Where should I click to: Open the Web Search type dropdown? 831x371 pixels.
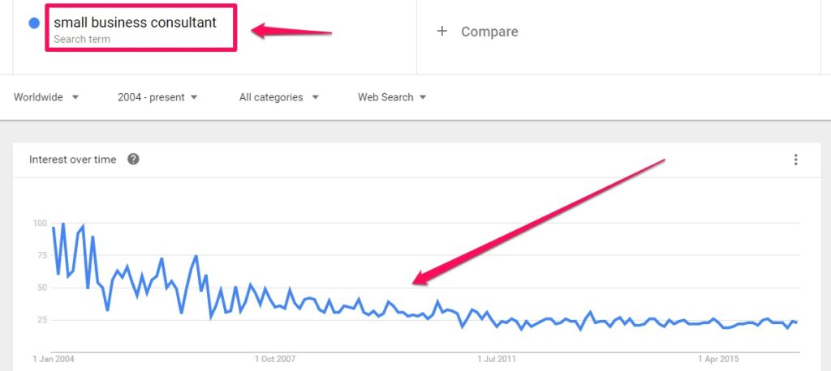[392, 97]
